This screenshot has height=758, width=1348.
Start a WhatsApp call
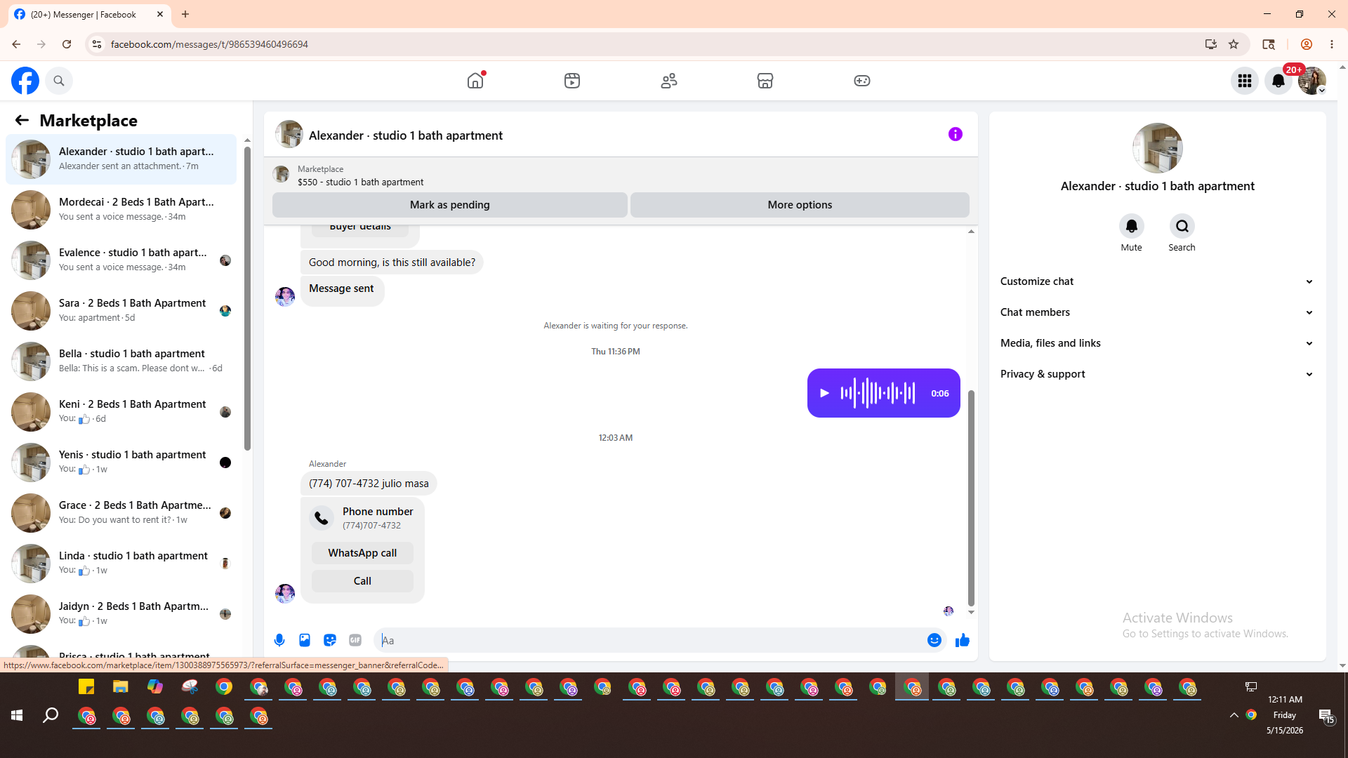tap(362, 553)
